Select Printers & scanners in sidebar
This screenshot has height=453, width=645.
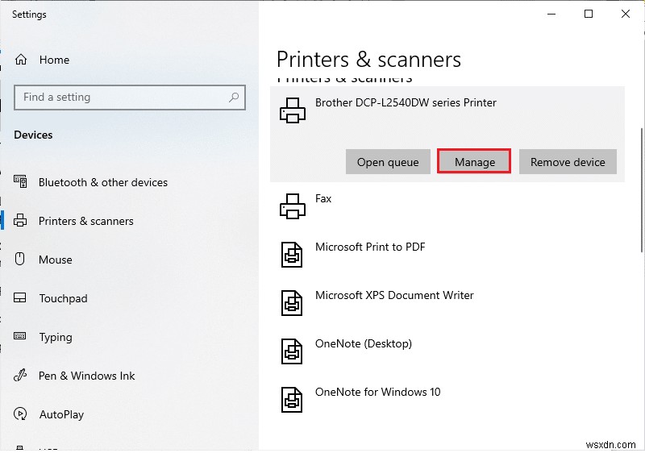click(86, 221)
